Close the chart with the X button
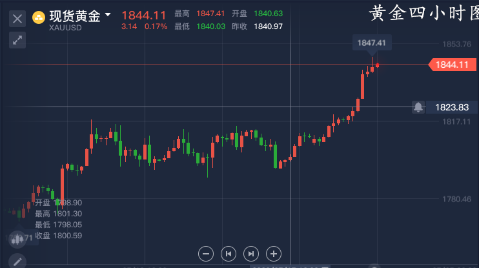 (x=17, y=19)
